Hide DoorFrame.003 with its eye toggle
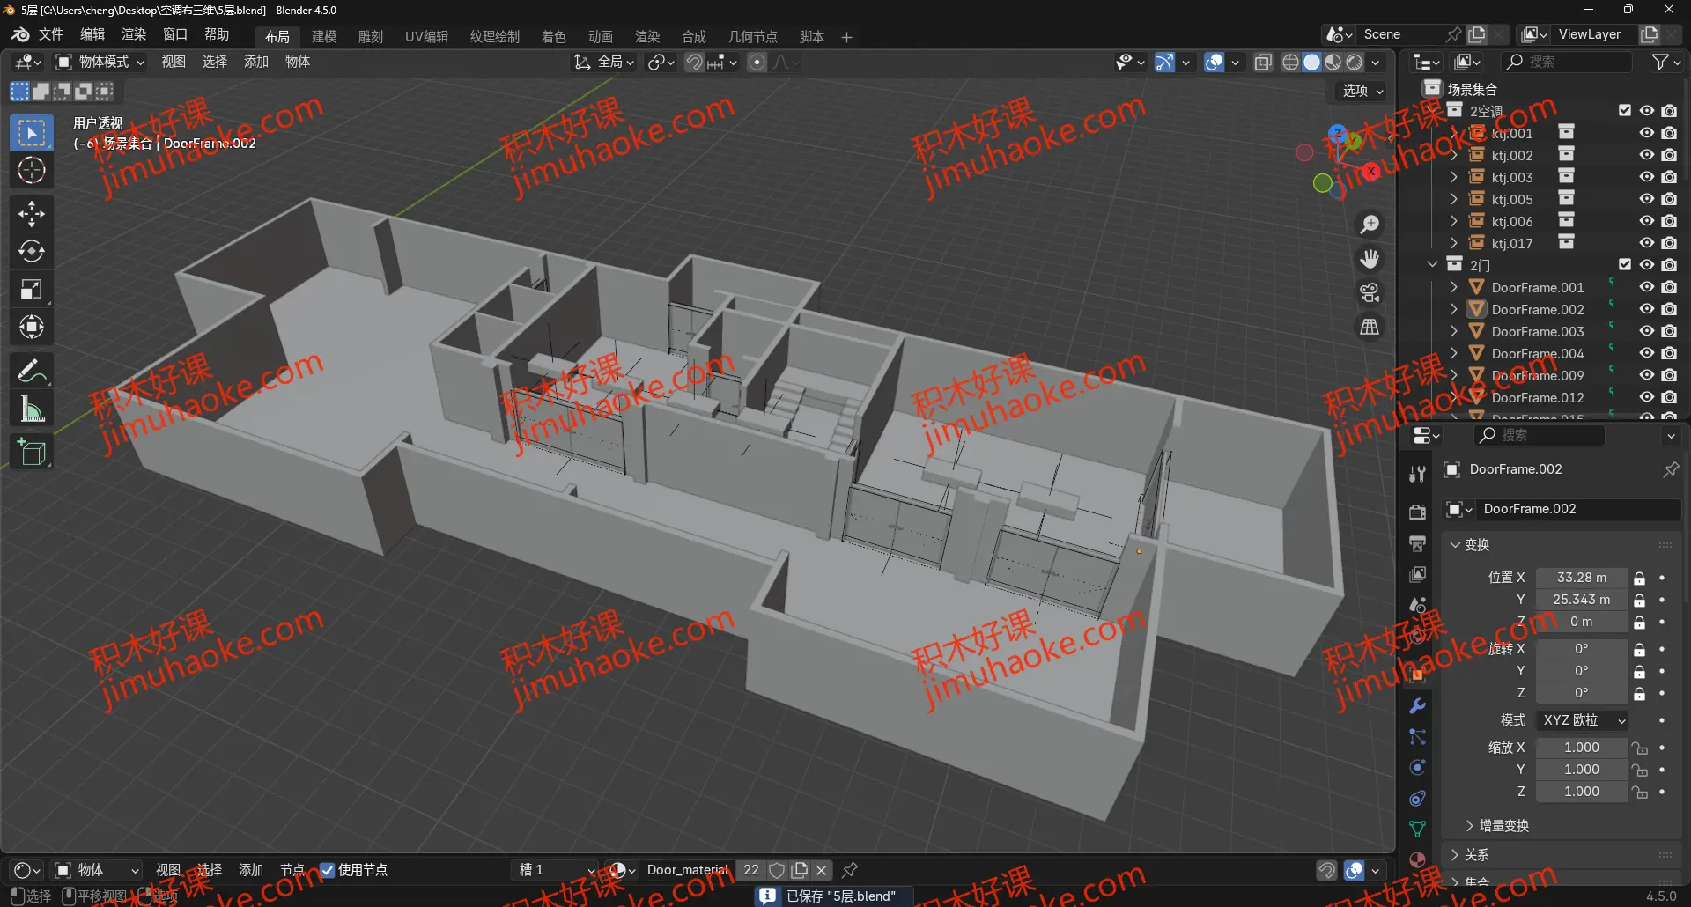Viewport: 1691px width, 907px height. coord(1646,331)
